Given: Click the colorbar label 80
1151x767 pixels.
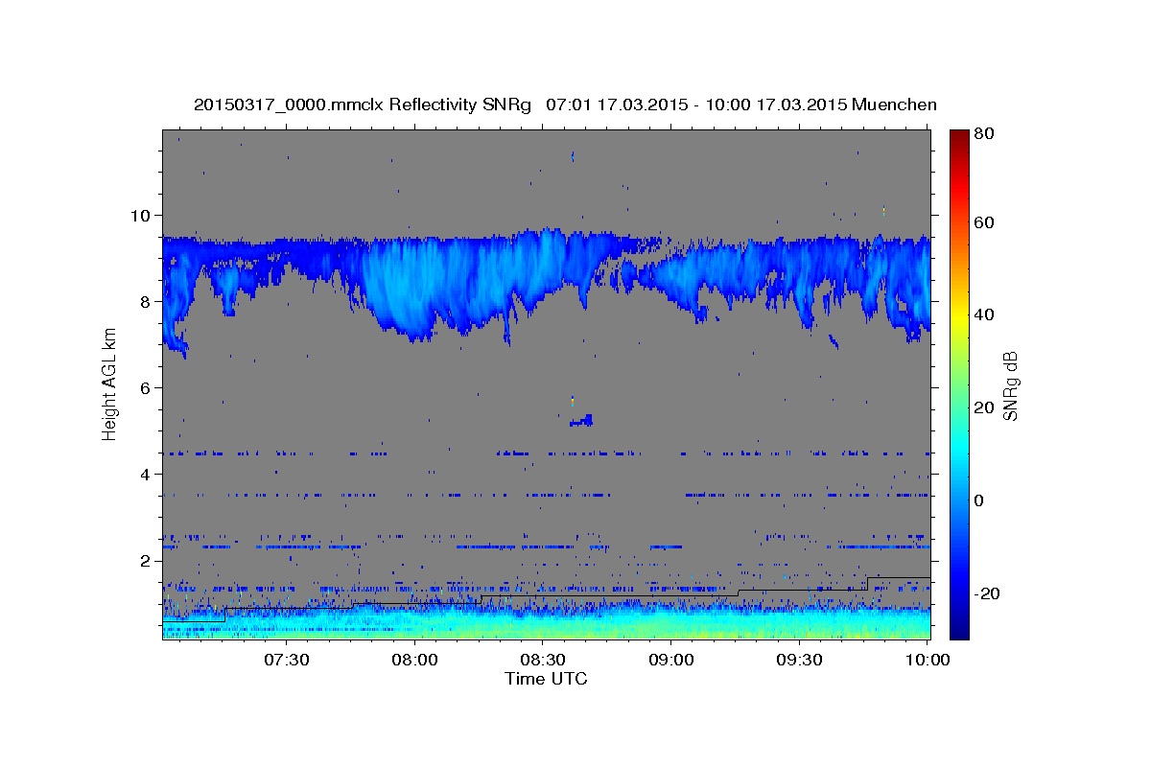Looking at the screenshot, I should (x=984, y=133).
